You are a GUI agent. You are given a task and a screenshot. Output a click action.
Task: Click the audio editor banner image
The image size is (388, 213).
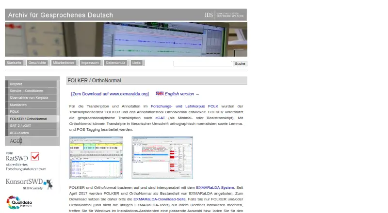(x=126, y=39)
